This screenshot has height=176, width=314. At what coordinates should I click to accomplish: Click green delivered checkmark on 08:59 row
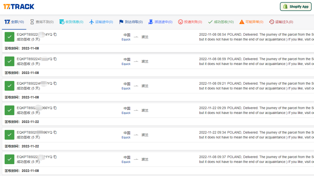9,61
